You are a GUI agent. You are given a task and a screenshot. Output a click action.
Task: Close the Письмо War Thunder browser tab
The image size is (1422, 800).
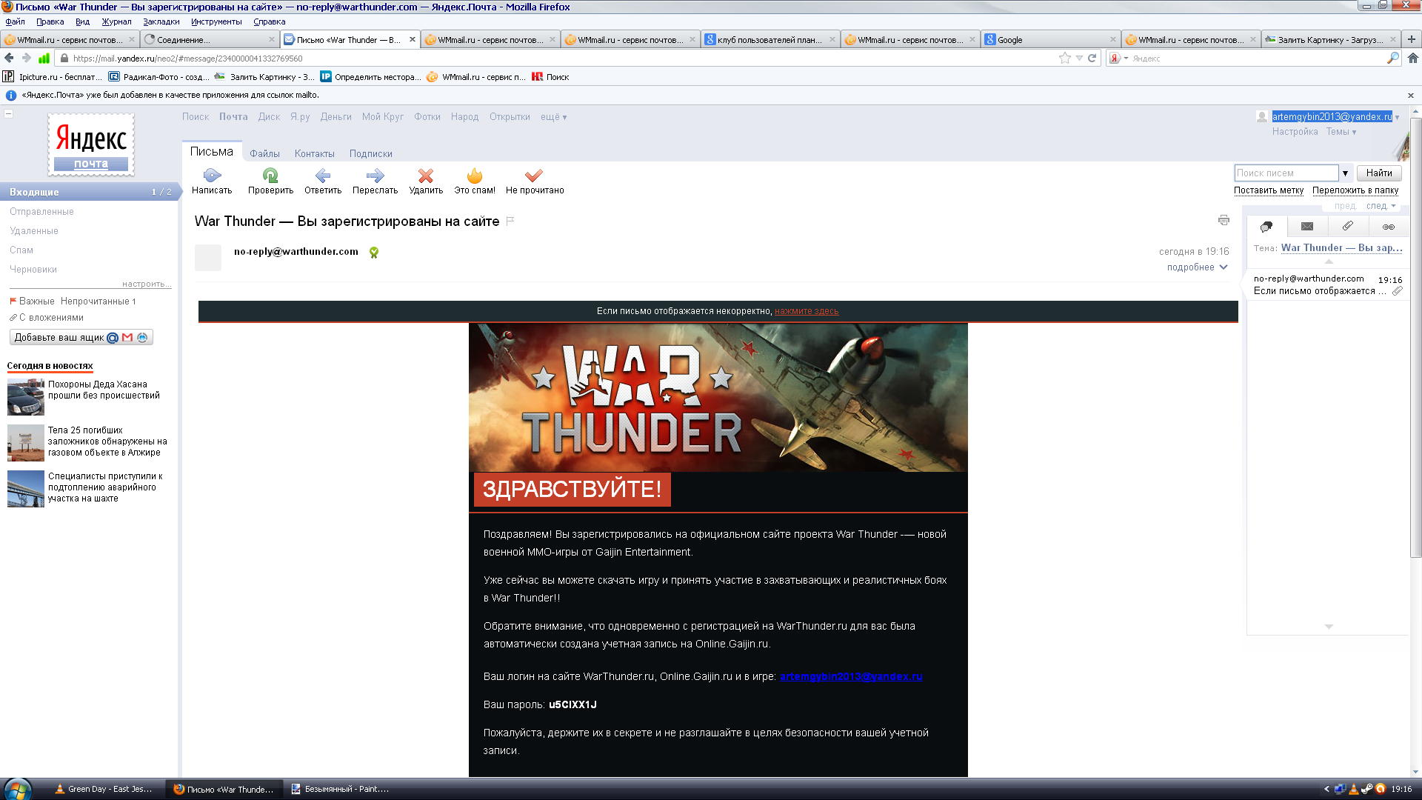[413, 39]
